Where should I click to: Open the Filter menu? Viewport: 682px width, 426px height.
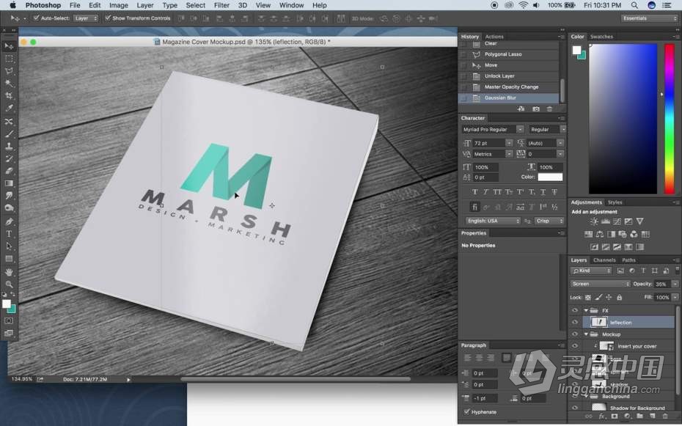click(x=221, y=5)
